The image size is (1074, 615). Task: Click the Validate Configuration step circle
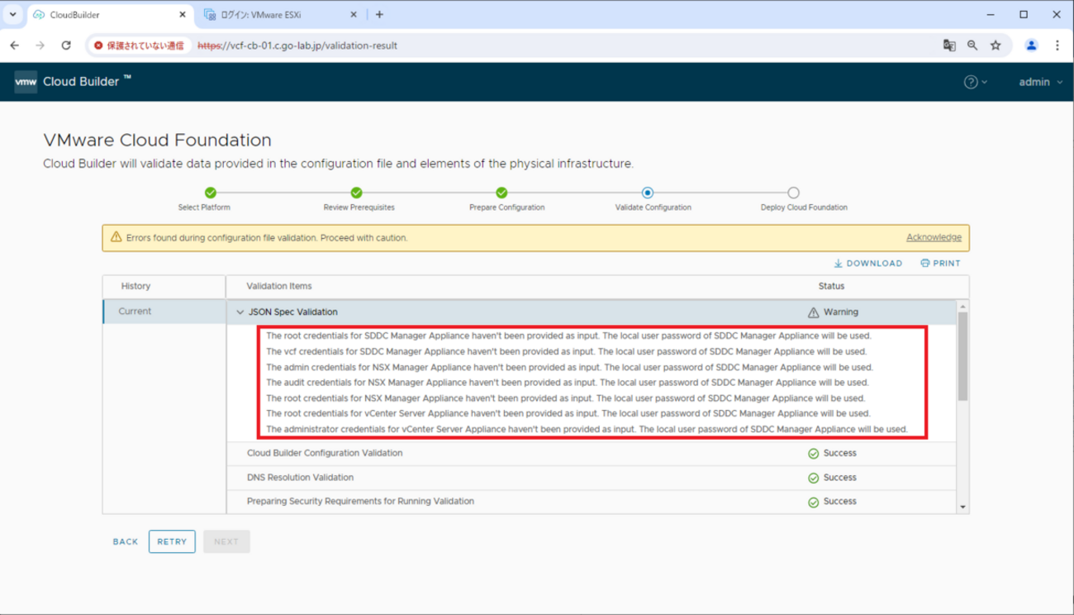(x=648, y=193)
